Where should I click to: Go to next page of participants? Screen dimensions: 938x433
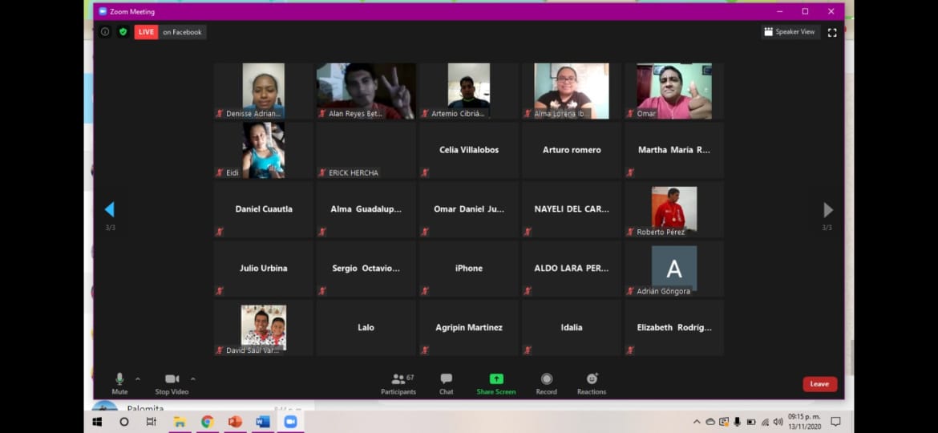[828, 210]
